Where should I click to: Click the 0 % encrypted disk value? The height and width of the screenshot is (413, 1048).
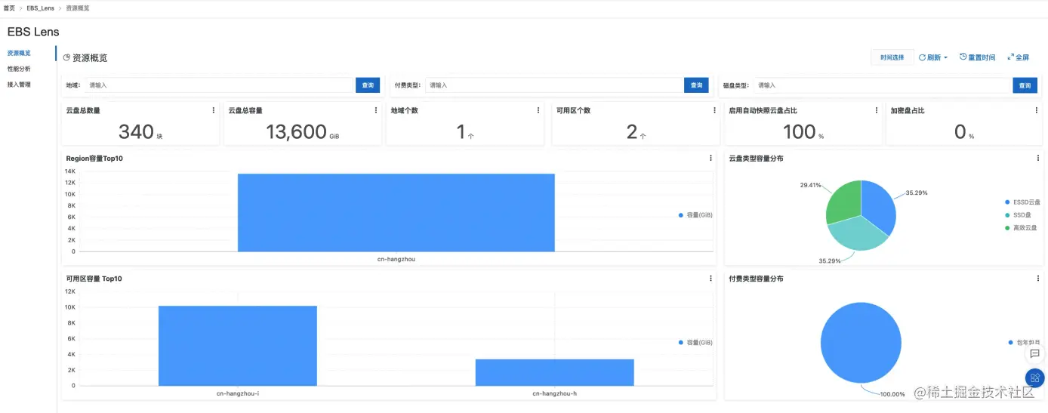point(960,132)
